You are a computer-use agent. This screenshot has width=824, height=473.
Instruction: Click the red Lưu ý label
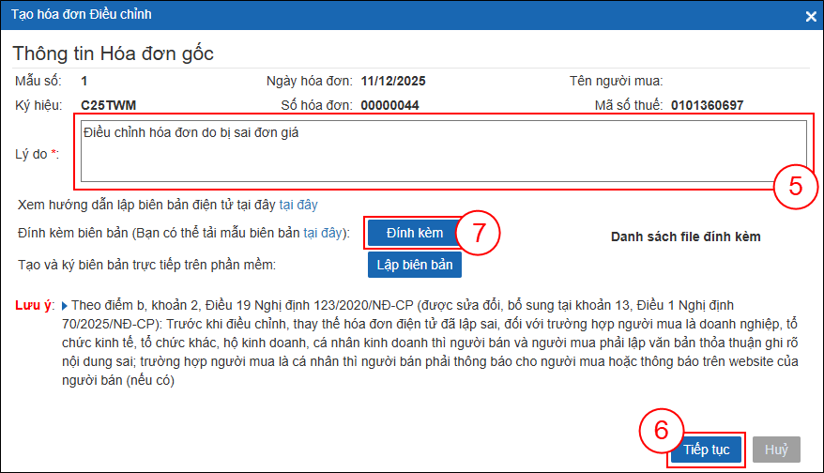35,306
